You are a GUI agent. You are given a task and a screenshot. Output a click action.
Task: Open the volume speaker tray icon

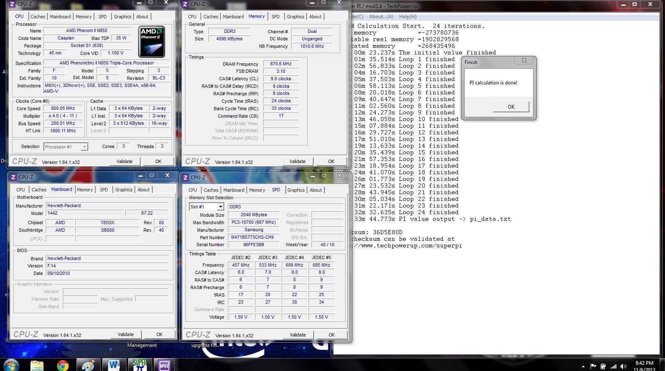(x=623, y=366)
